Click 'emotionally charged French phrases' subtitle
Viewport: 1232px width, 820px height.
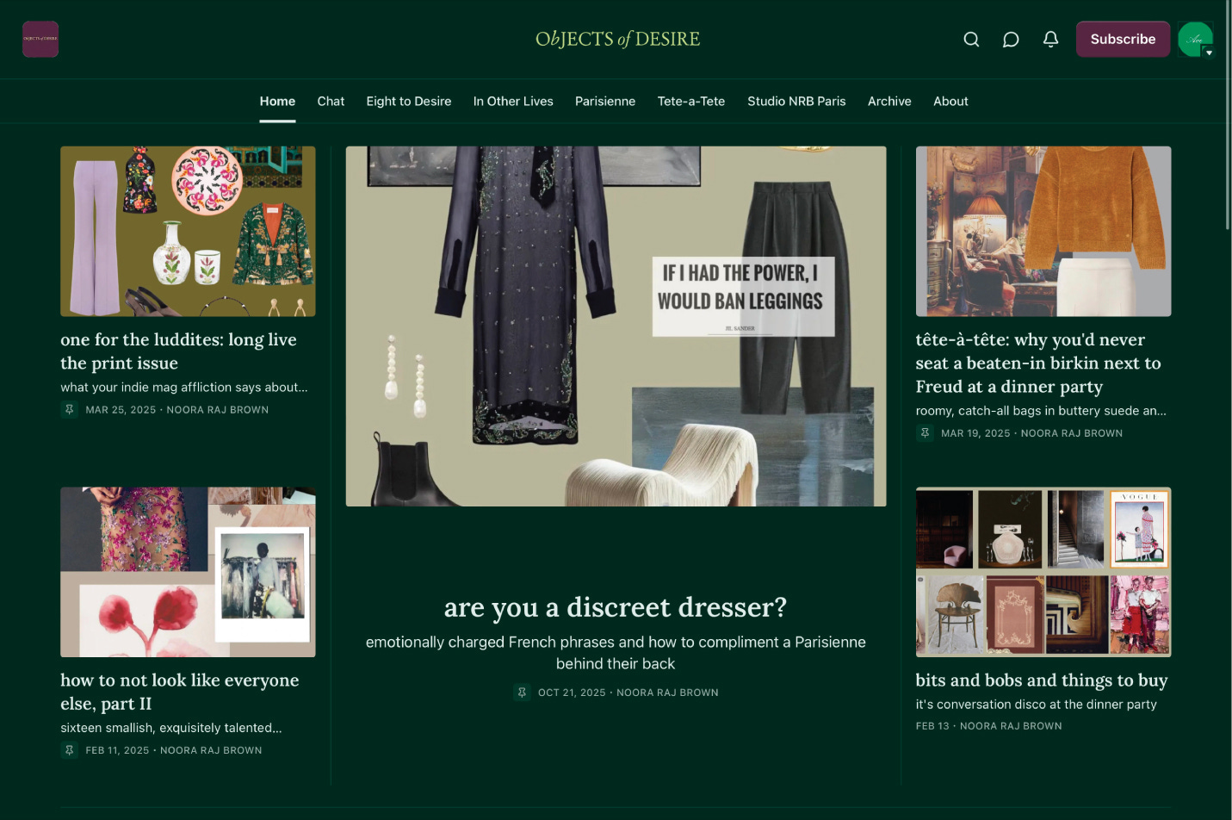click(616, 653)
